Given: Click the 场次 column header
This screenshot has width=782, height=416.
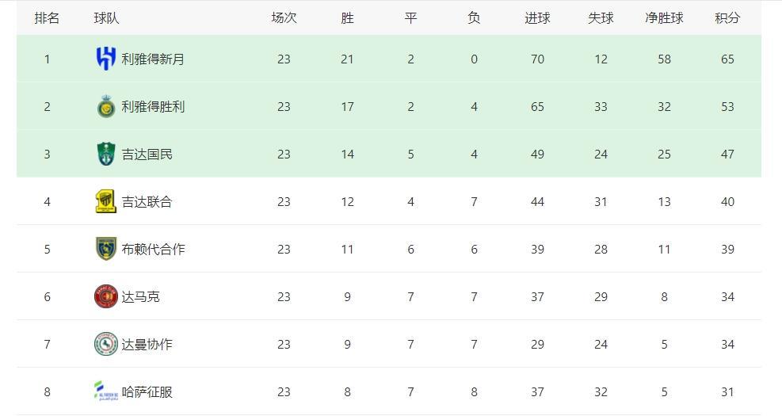Looking at the screenshot, I should click(x=284, y=17).
